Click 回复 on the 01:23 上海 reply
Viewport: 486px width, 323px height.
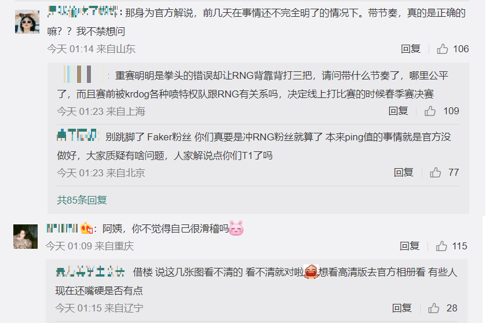click(398, 111)
